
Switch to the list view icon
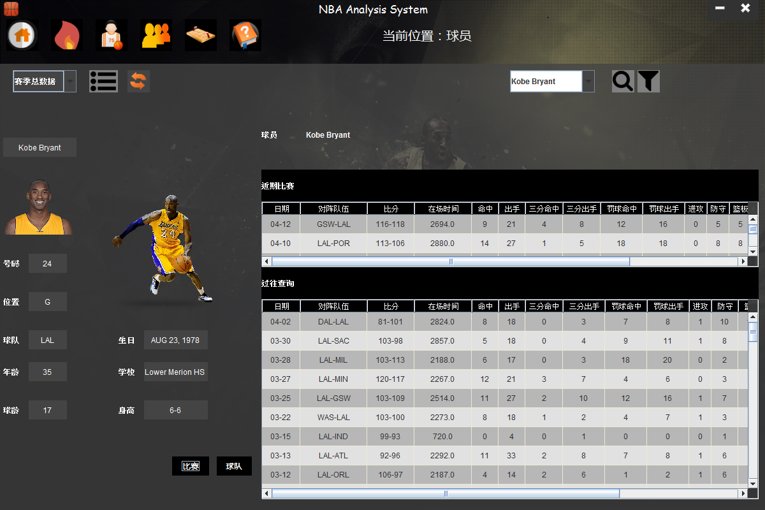click(x=103, y=82)
